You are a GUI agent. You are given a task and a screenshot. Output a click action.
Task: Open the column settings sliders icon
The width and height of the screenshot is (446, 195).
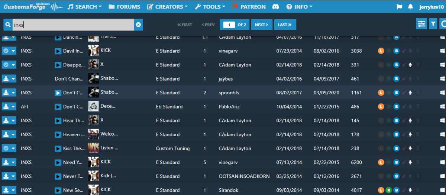coord(421,24)
